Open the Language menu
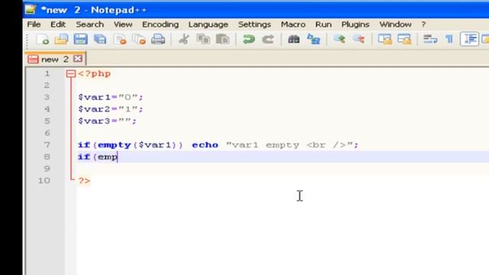Image resolution: width=489 pixels, height=275 pixels. click(x=208, y=24)
